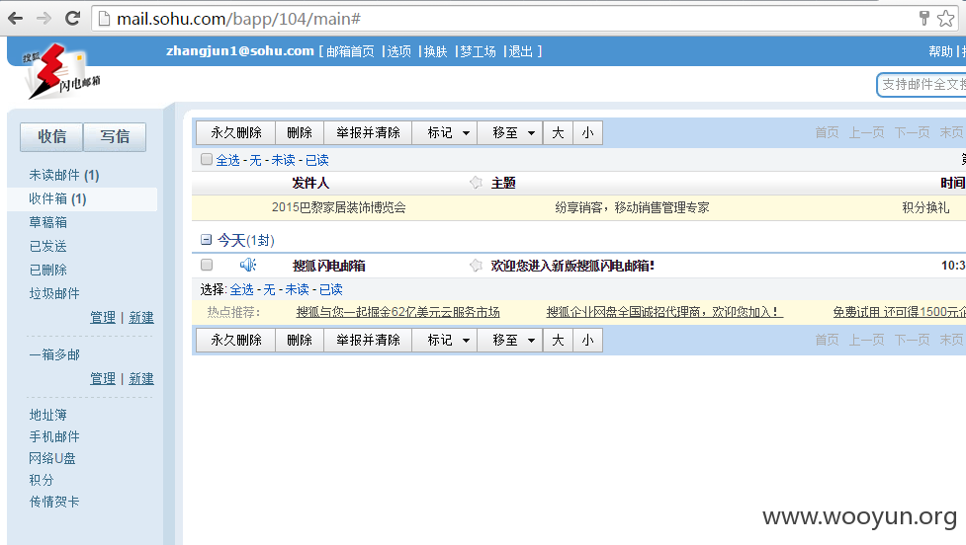Viewport: 966px width, 545px height.
Task: Open the 已删除 folder
Action: pyautogui.click(x=48, y=270)
